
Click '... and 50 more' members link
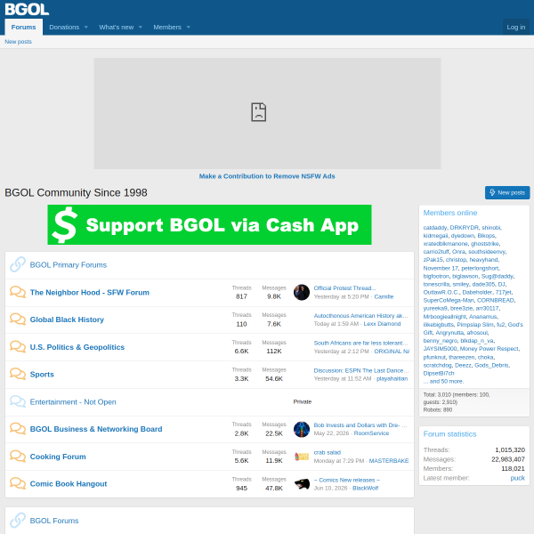[443, 381]
